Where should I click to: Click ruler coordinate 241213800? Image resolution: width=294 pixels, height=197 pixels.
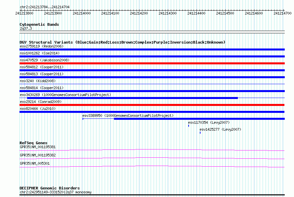(x=24, y=13)
